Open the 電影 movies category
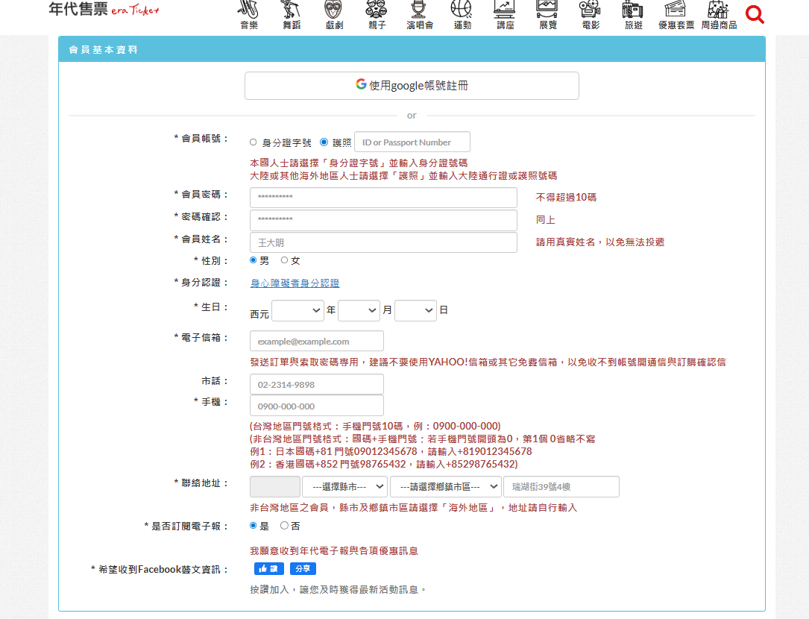 [x=589, y=13]
